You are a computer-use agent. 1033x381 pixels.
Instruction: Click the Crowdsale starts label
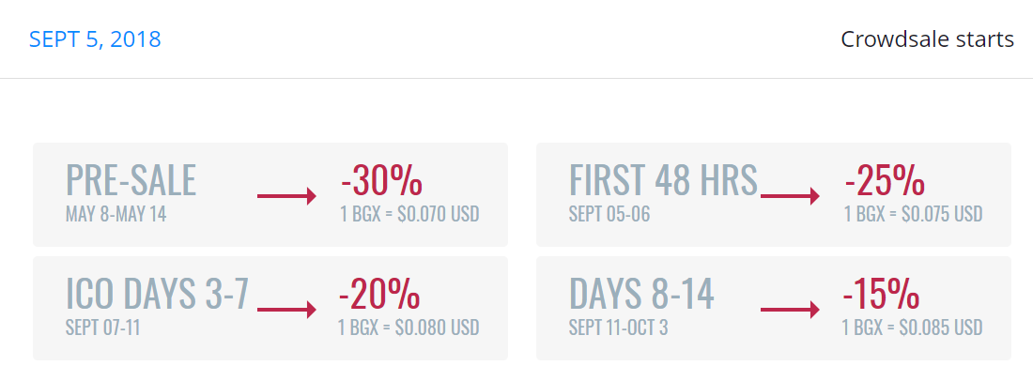927,39
